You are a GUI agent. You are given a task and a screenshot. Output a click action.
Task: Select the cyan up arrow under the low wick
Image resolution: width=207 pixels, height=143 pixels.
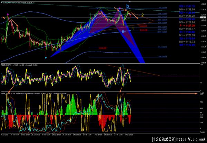pyautogui.click(x=46, y=58)
